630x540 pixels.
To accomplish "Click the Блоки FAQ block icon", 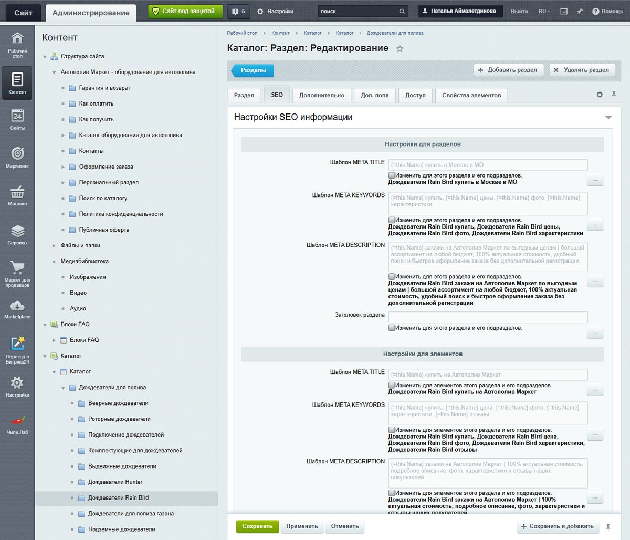I will (x=54, y=325).
